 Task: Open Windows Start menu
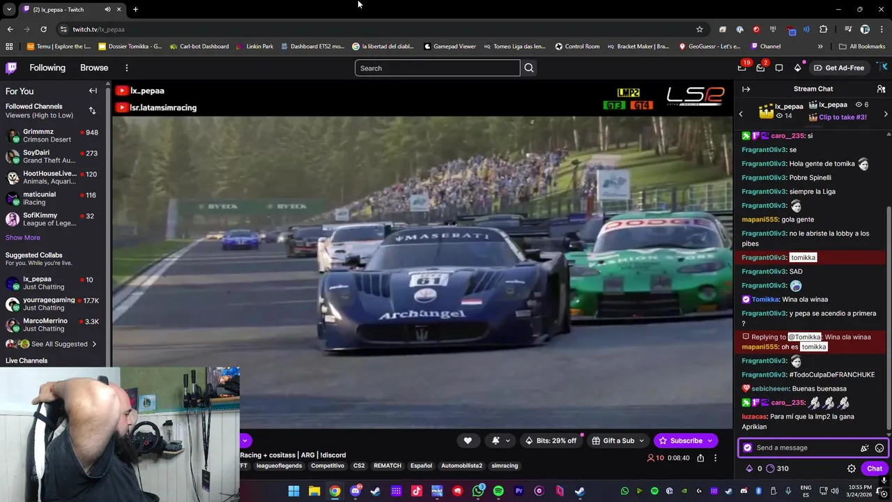click(293, 491)
